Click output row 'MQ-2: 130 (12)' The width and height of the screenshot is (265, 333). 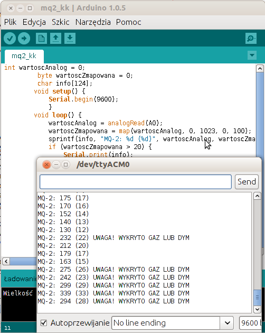point(63,230)
